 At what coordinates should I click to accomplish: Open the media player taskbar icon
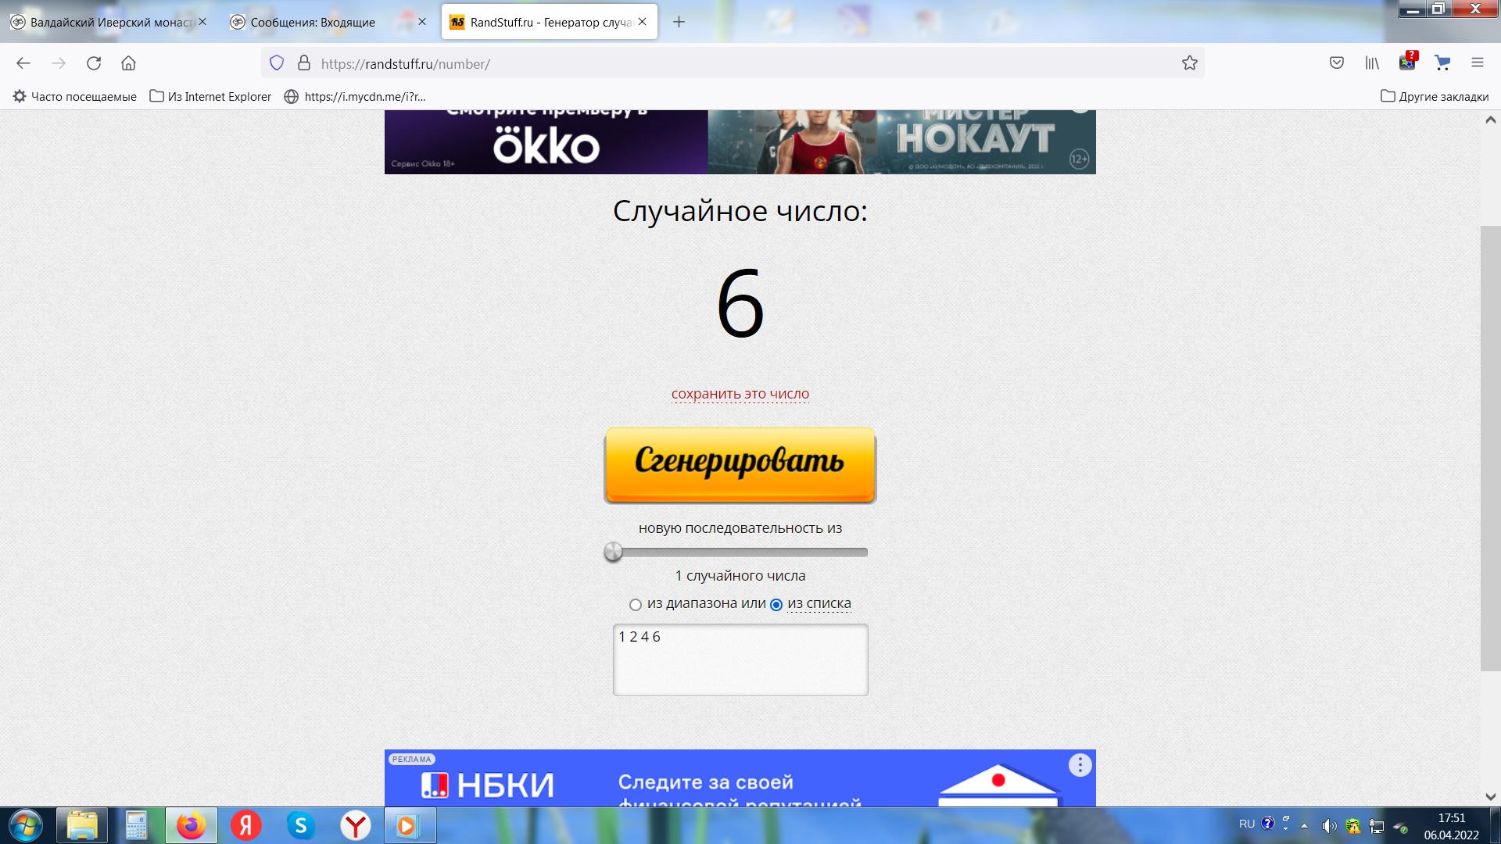[410, 825]
